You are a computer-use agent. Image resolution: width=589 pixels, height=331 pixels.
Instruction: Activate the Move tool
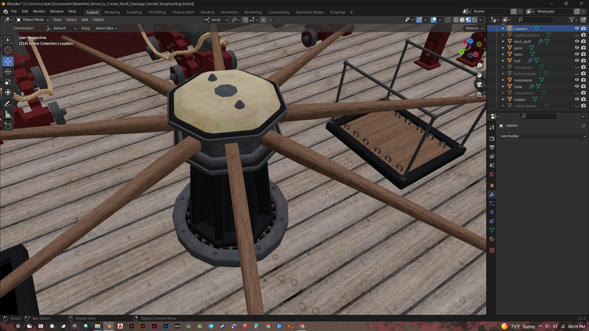[x=8, y=61]
